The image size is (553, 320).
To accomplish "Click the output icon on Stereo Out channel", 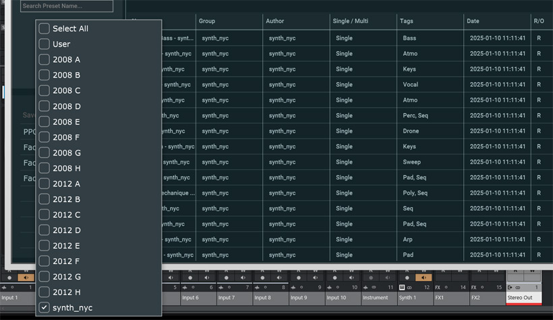I will pos(510,287).
